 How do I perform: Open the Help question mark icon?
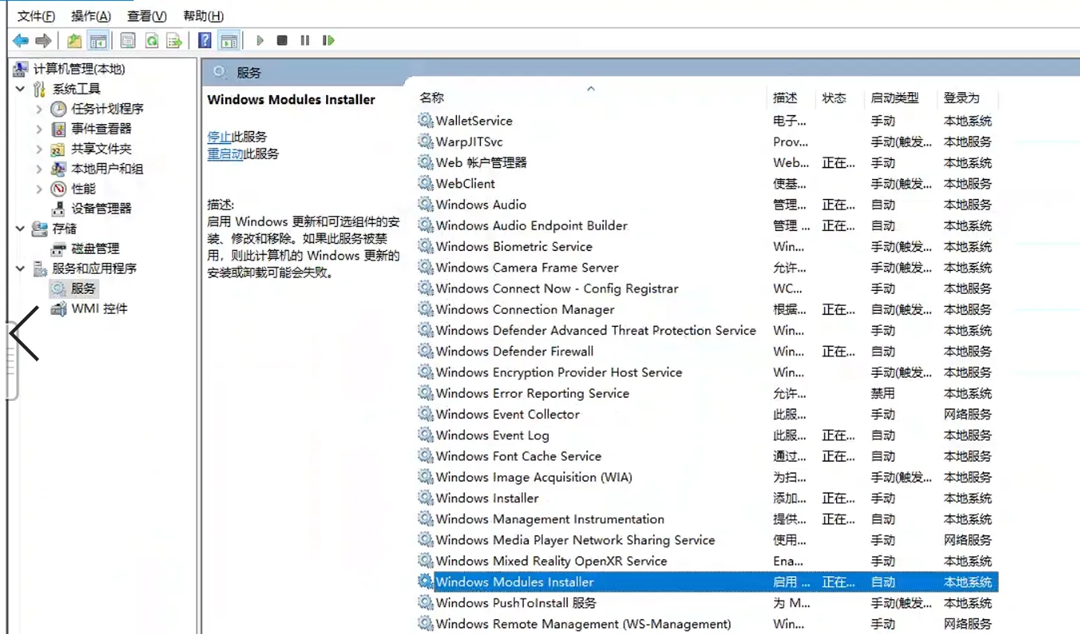tap(205, 41)
